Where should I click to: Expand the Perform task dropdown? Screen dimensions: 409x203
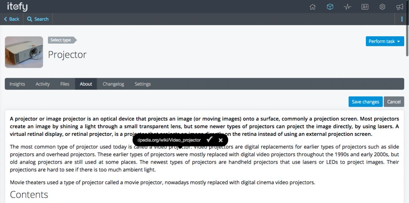click(385, 41)
